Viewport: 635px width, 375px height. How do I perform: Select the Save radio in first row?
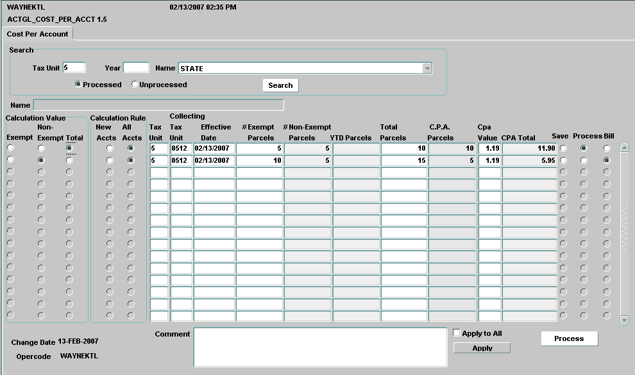click(564, 149)
